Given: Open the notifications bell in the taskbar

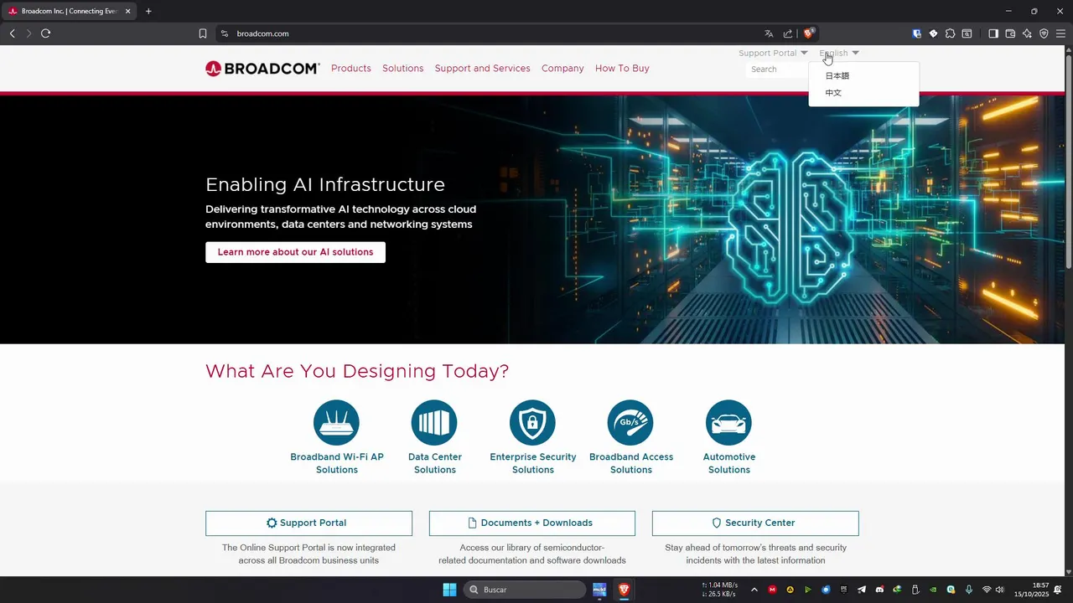Looking at the screenshot, I should [x=1058, y=590].
